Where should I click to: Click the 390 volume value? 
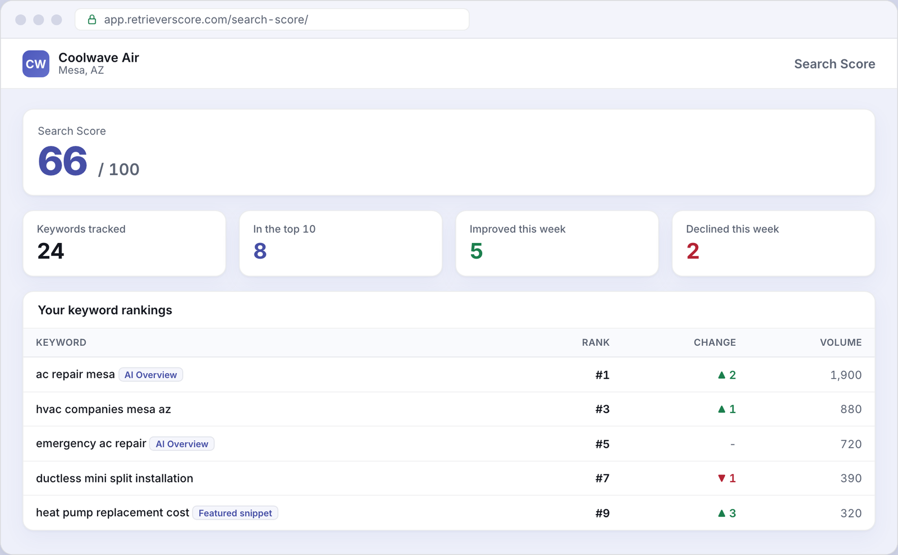tap(851, 478)
